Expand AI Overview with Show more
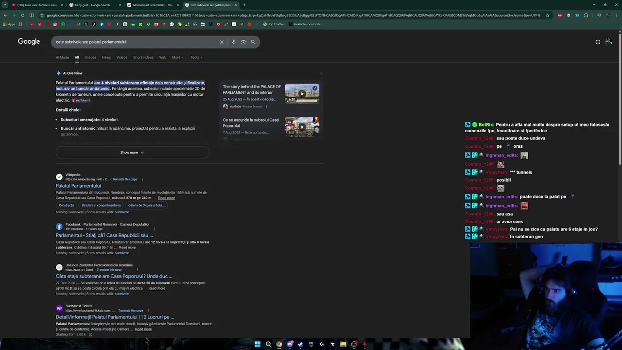The height and width of the screenshot is (350, 622). (x=132, y=153)
